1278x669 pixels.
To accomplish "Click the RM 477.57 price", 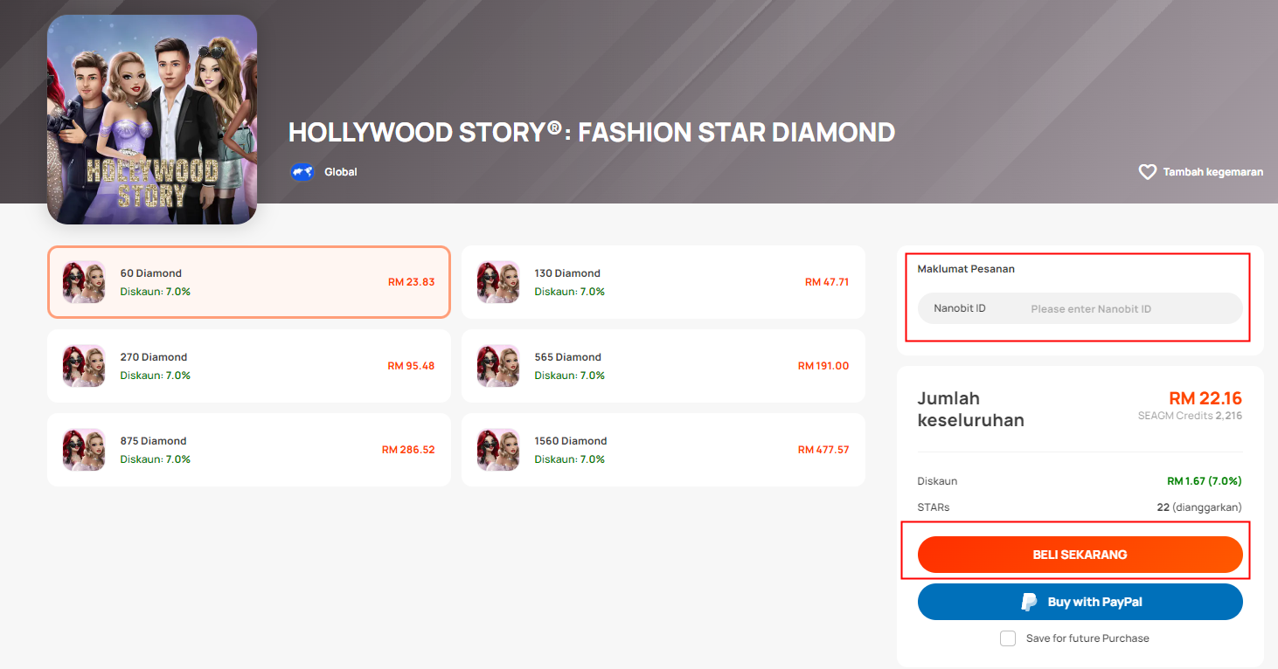I will [x=823, y=450].
